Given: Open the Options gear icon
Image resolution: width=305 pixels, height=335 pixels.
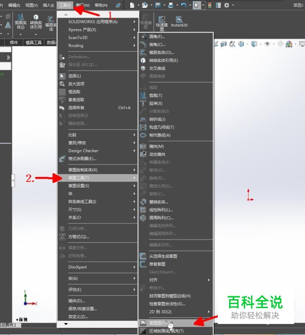Looking at the screenshot, I should point(227,5).
